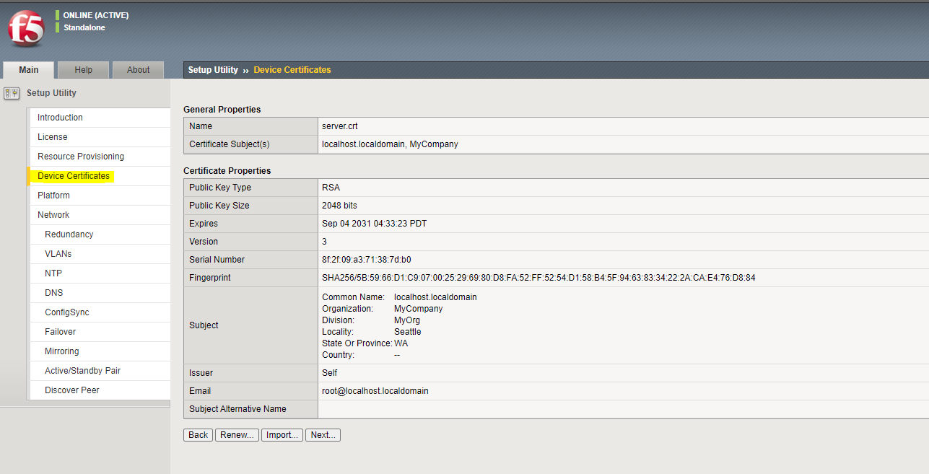The image size is (929, 474).
Task: Select VLANs under Network
Action: tap(58, 253)
